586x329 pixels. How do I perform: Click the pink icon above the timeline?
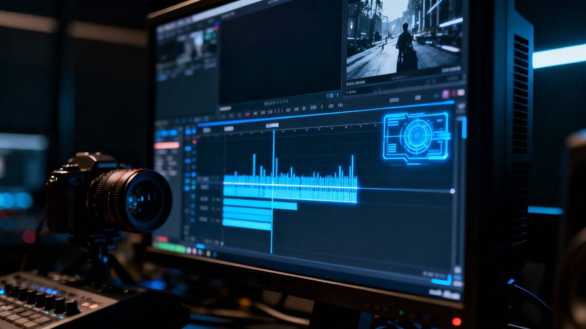[x=445, y=94]
